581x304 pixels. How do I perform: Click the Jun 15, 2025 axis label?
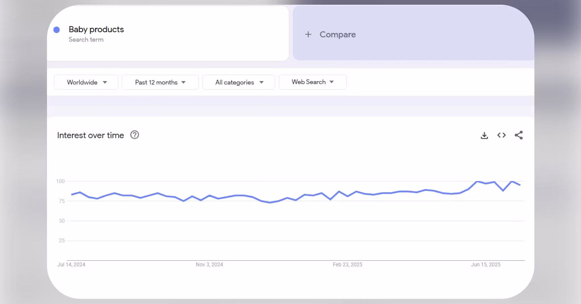(x=485, y=264)
